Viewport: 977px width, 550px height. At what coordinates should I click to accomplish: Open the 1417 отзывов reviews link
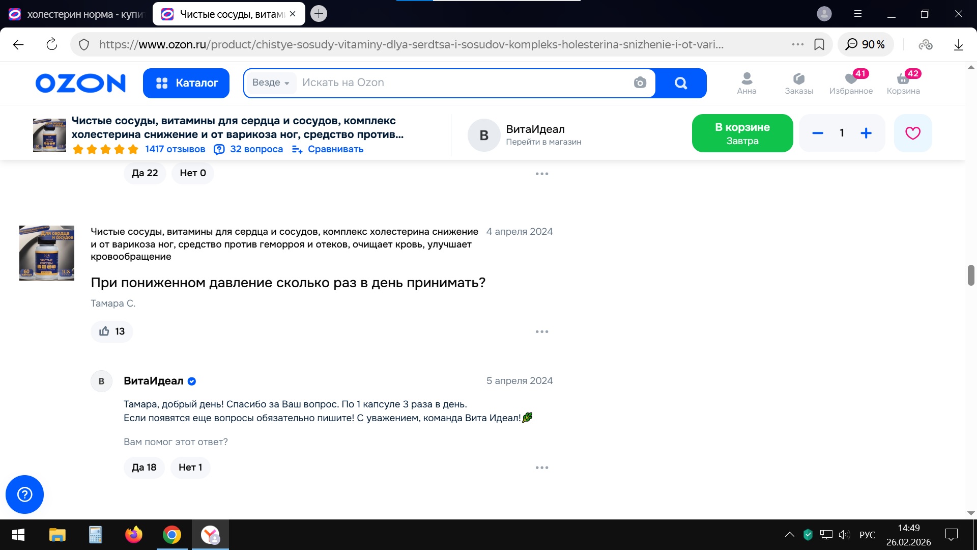pos(175,149)
